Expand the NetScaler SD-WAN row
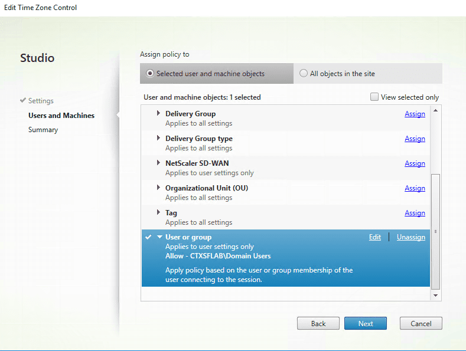Viewport: 466px width, 351px height. tap(158, 163)
